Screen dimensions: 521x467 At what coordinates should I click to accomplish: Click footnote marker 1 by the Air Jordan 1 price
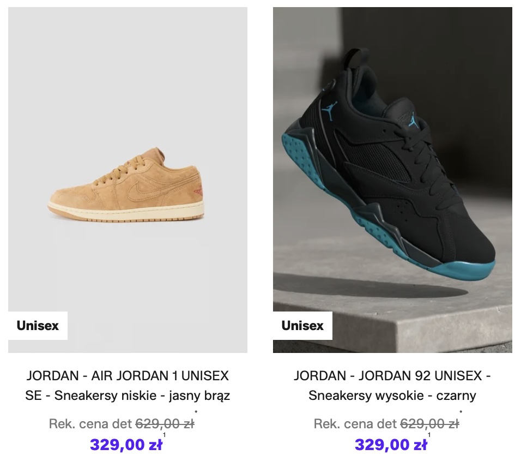coord(164,435)
